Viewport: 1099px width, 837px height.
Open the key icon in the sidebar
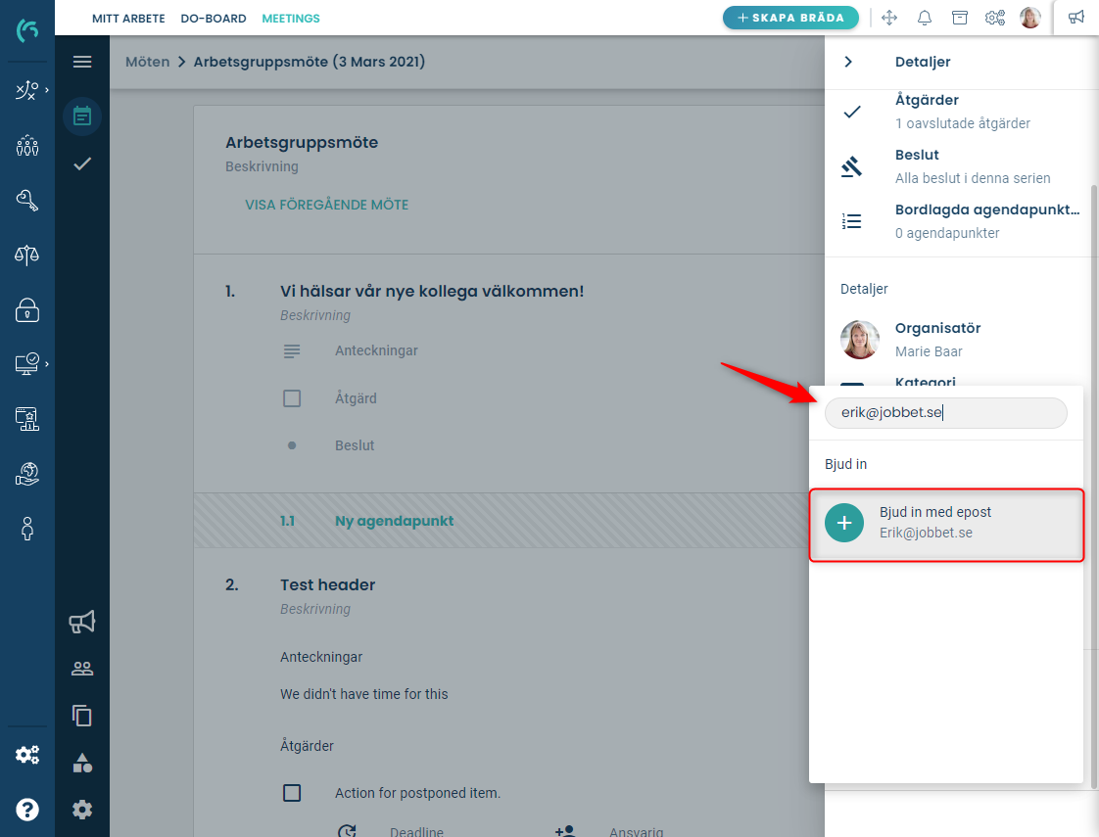tap(27, 201)
